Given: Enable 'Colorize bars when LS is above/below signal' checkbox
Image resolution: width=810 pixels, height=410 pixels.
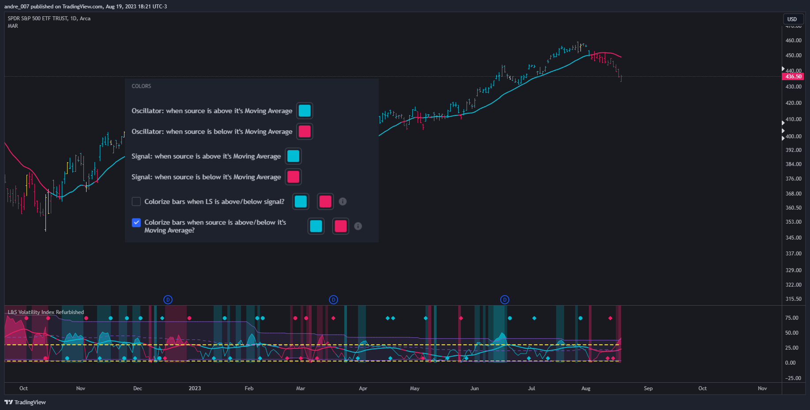Looking at the screenshot, I should point(136,201).
